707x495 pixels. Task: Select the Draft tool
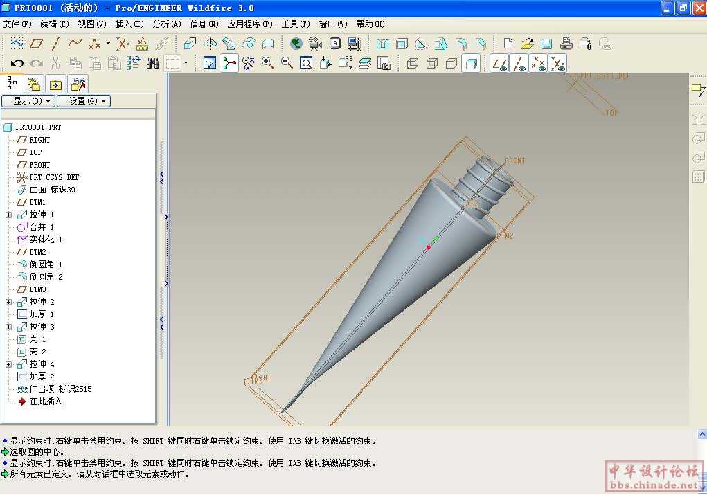click(x=441, y=44)
